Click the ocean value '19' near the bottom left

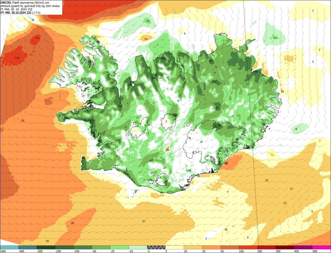tap(47, 241)
